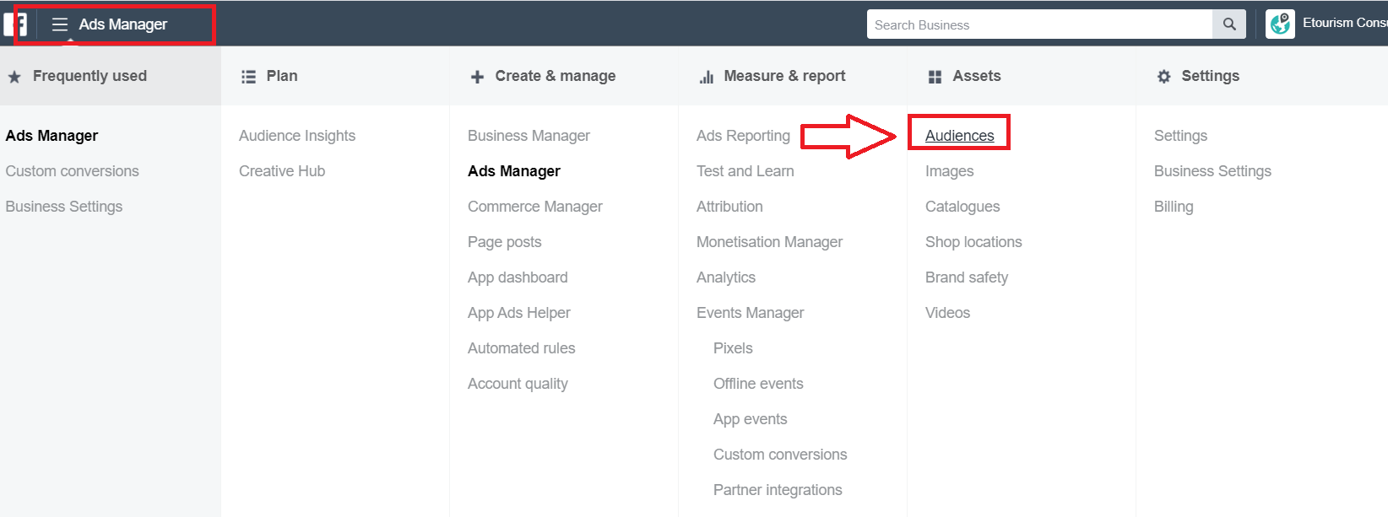This screenshot has width=1388, height=517.
Task: Open App events
Action: 750,419
